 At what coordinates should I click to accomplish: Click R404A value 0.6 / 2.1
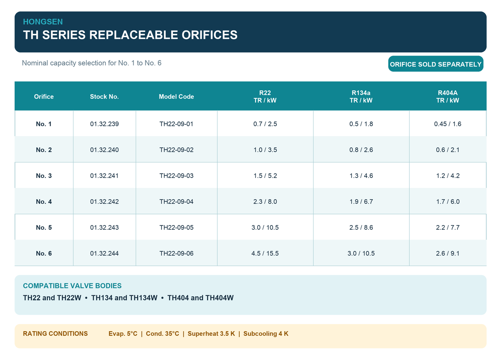448,150
